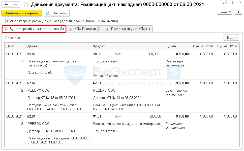Image resolution: width=244 pixels, height=151 pixels.
Task: Click the Сумма НУ Дт column header
Action: 203,46
